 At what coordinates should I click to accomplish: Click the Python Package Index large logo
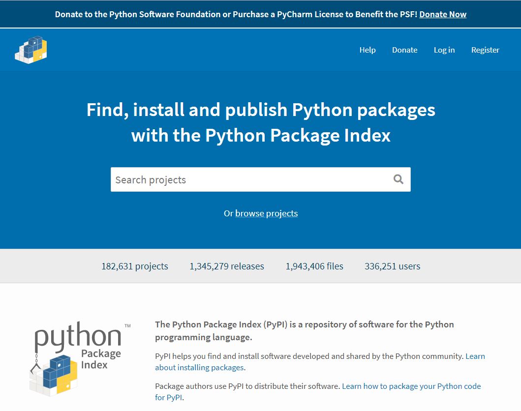point(80,358)
